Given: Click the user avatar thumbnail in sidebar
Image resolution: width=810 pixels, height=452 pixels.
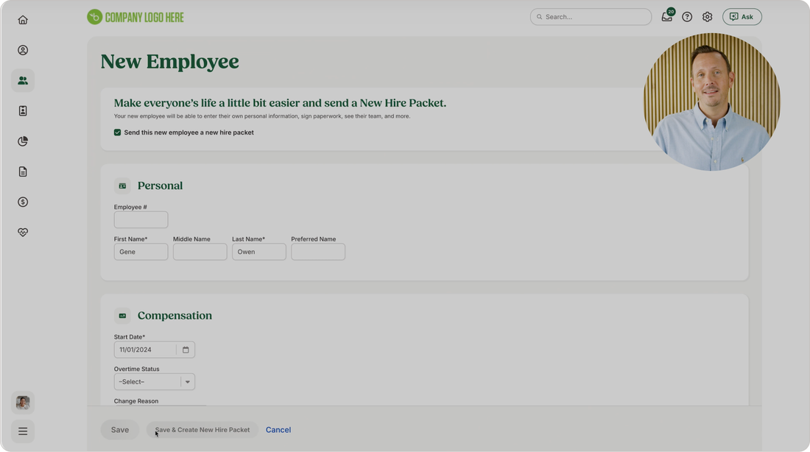Looking at the screenshot, I should point(23,403).
